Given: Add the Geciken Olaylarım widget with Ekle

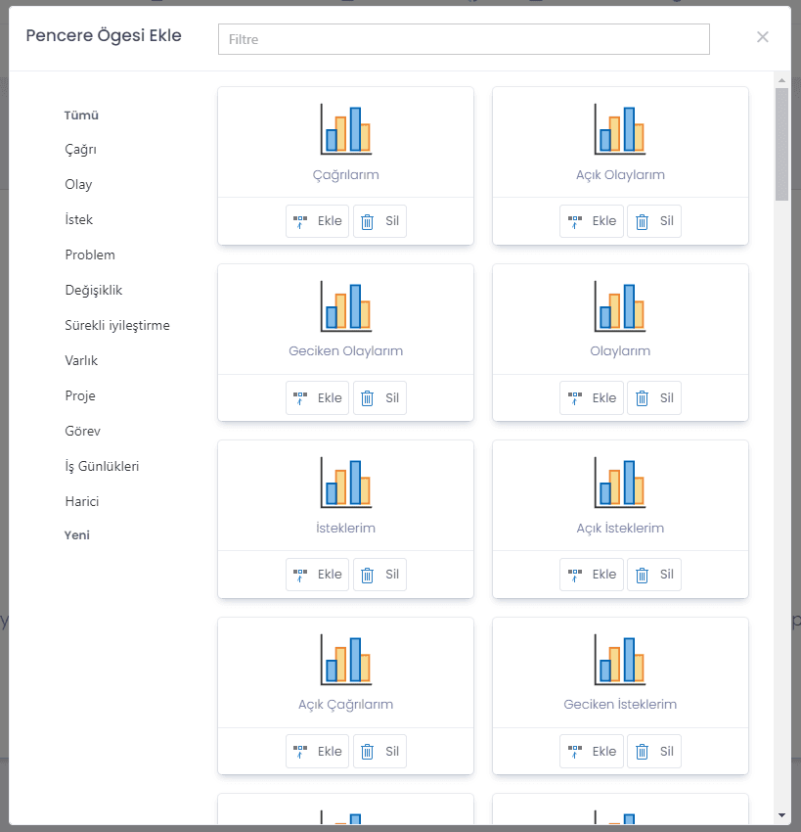Looking at the screenshot, I should (317, 398).
